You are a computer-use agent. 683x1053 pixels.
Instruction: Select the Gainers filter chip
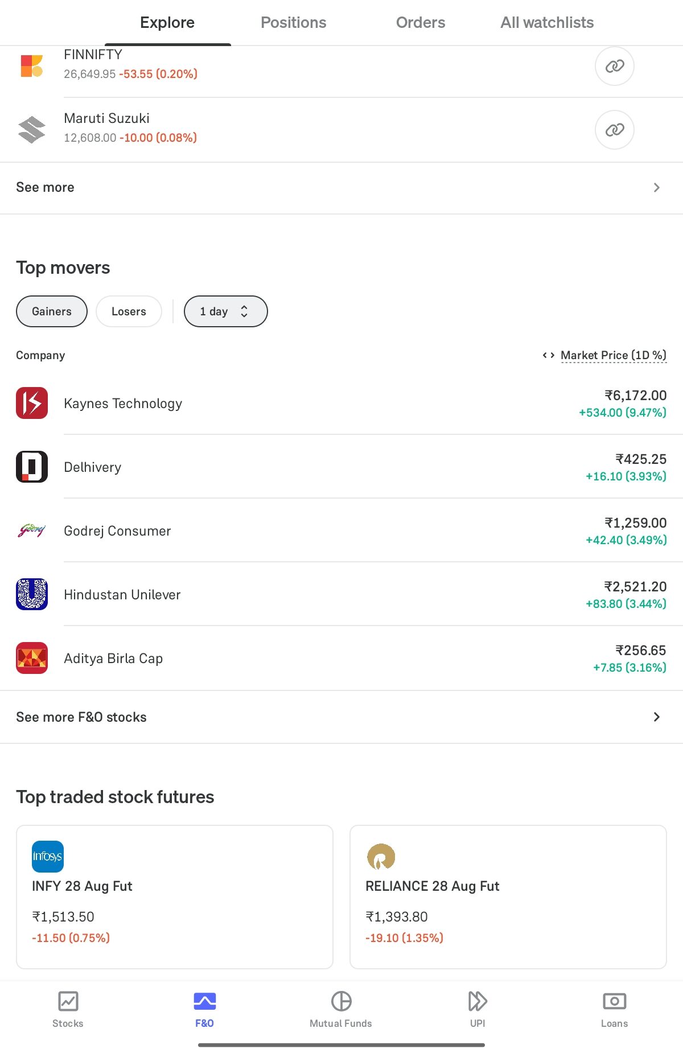[x=52, y=311]
